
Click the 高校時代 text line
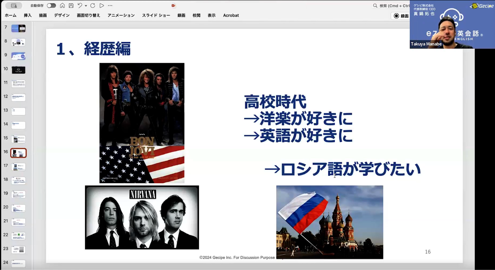pyautogui.click(x=275, y=102)
